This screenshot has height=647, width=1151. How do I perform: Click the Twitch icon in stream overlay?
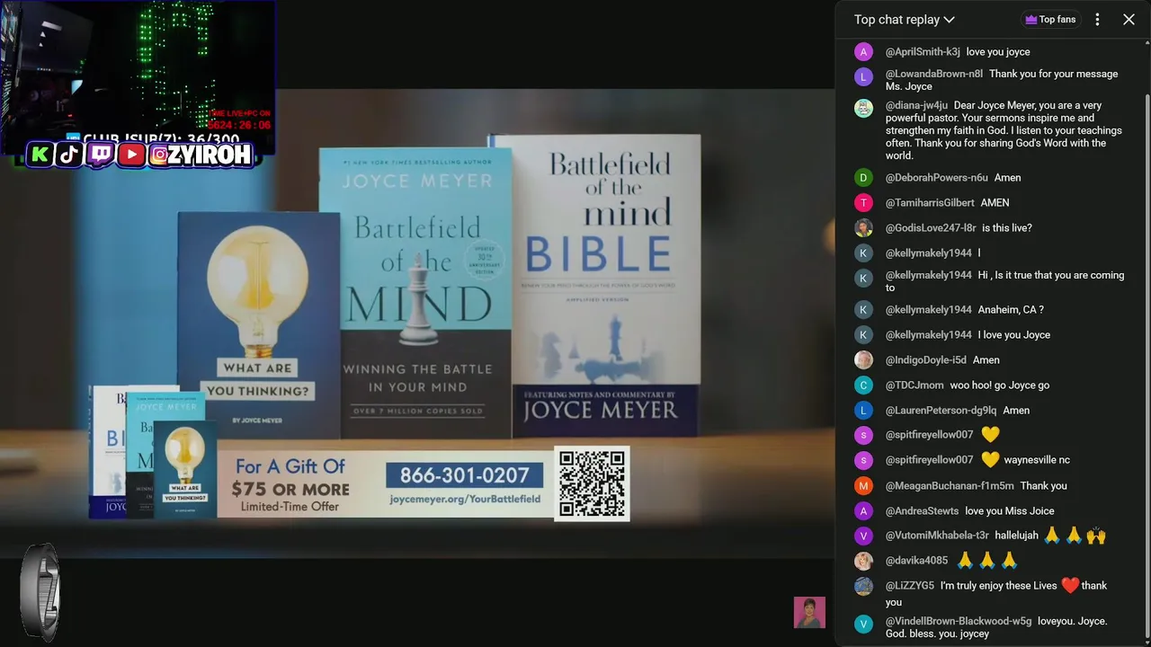pyautogui.click(x=100, y=155)
